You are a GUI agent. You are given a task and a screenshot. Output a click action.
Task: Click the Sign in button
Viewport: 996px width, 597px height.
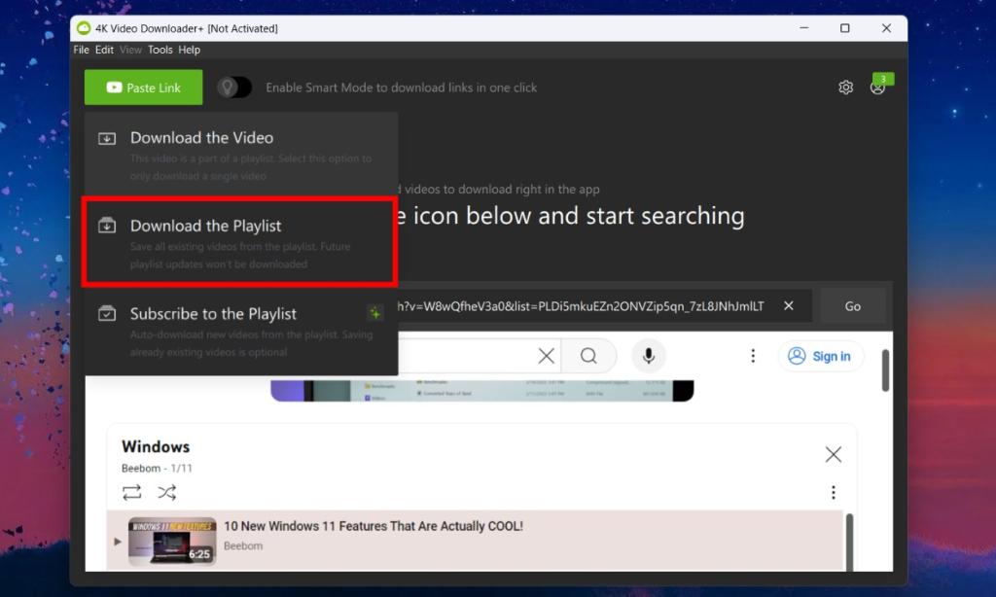[x=820, y=356]
